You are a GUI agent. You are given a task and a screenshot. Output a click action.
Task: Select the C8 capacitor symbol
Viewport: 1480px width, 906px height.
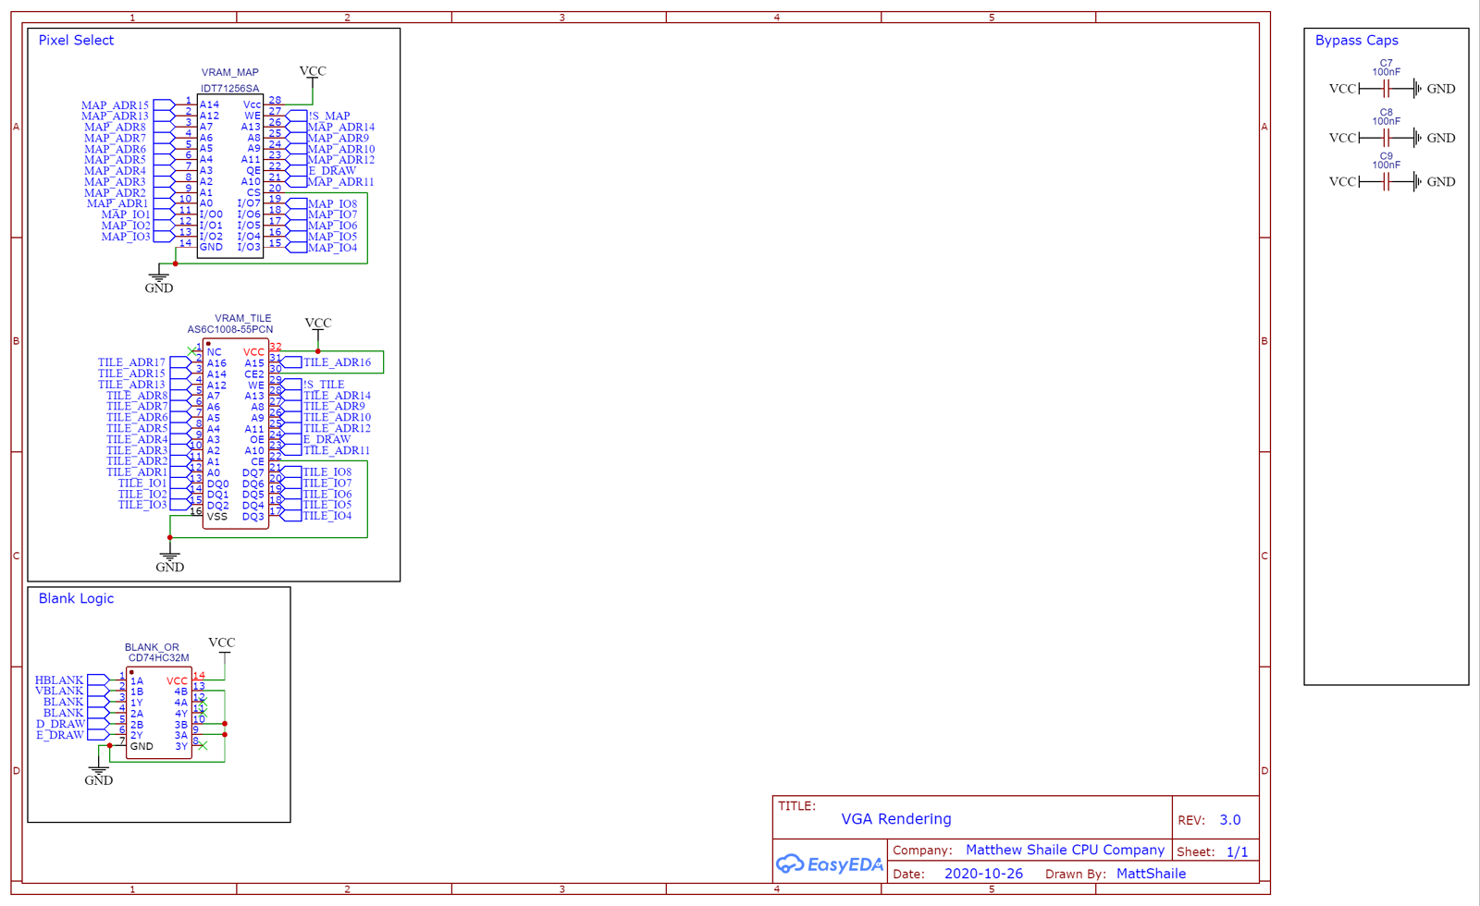[1386, 138]
